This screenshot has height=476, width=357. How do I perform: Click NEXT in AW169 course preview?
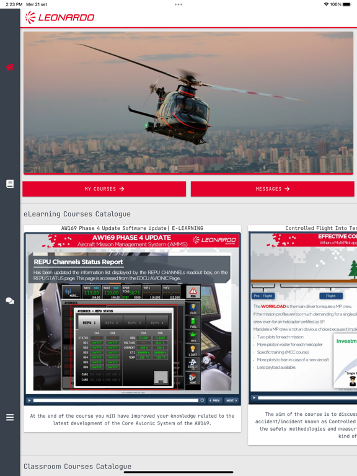pyautogui.click(x=231, y=400)
